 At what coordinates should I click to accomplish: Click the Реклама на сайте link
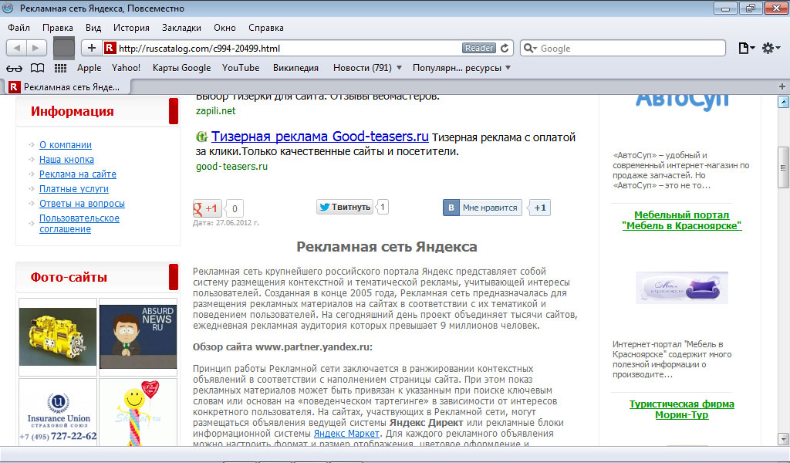(x=78, y=174)
